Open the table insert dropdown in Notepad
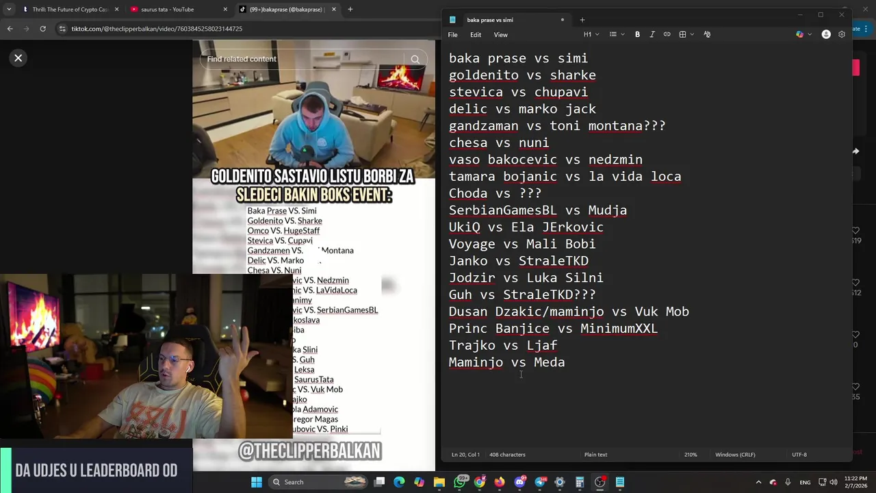This screenshot has width=876, height=493. pyautogui.click(x=686, y=34)
